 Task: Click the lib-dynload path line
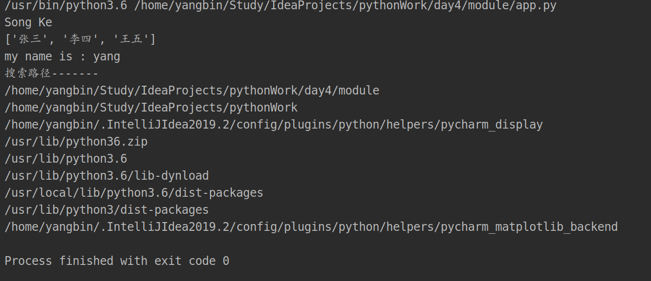[x=107, y=176]
